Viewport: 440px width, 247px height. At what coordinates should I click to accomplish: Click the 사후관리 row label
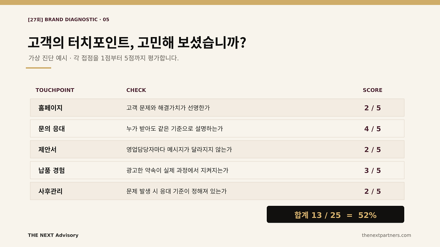[x=51, y=191]
